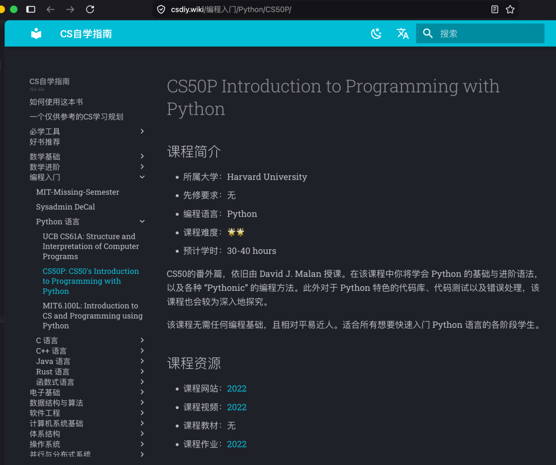This screenshot has width=556, height=465.
Task: Click the shield site security icon
Action: [x=161, y=10]
